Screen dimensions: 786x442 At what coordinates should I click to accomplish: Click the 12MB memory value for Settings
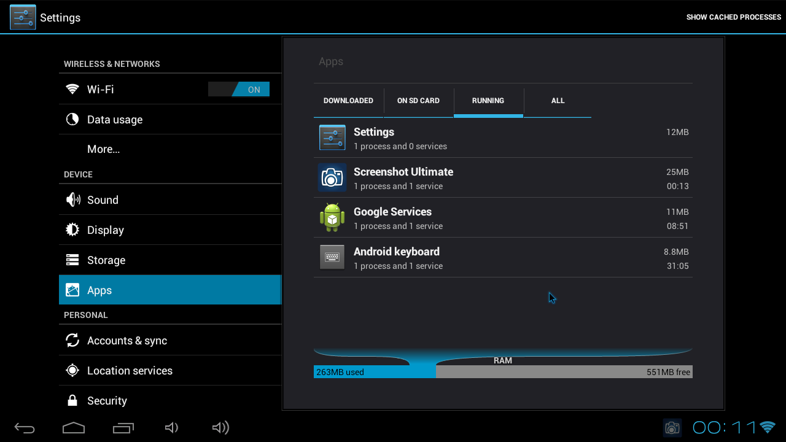(x=677, y=132)
